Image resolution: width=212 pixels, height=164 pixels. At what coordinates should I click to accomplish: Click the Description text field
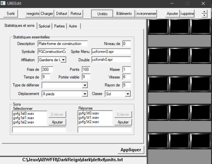63,44
